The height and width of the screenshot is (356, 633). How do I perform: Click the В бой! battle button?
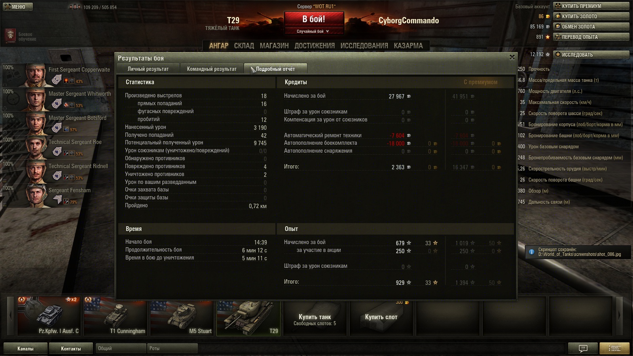click(314, 19)
